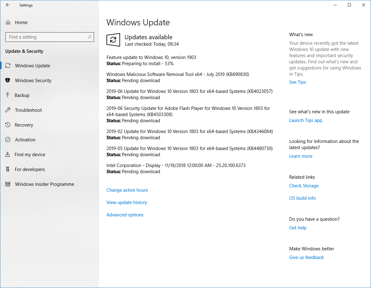The image size is (371, 288).
Task: Click the Activation checkmark circle icon
Action: click(8, 140)
